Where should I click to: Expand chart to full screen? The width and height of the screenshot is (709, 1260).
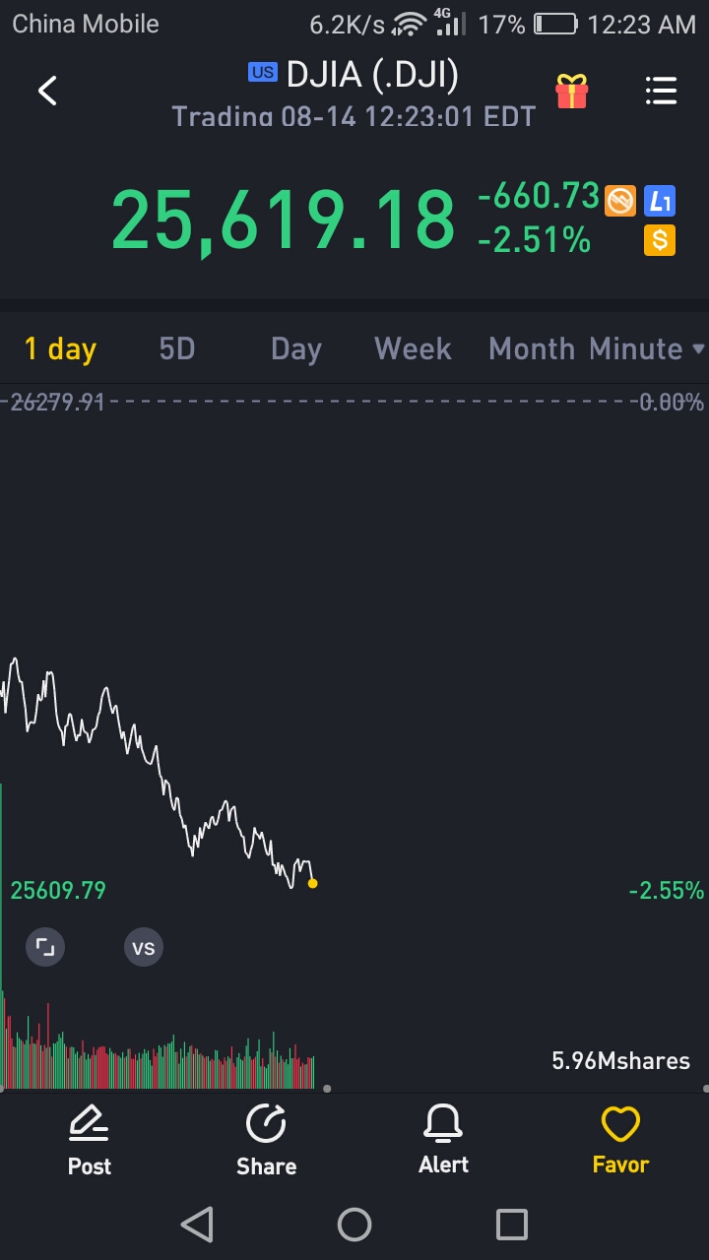coord(45,948)
